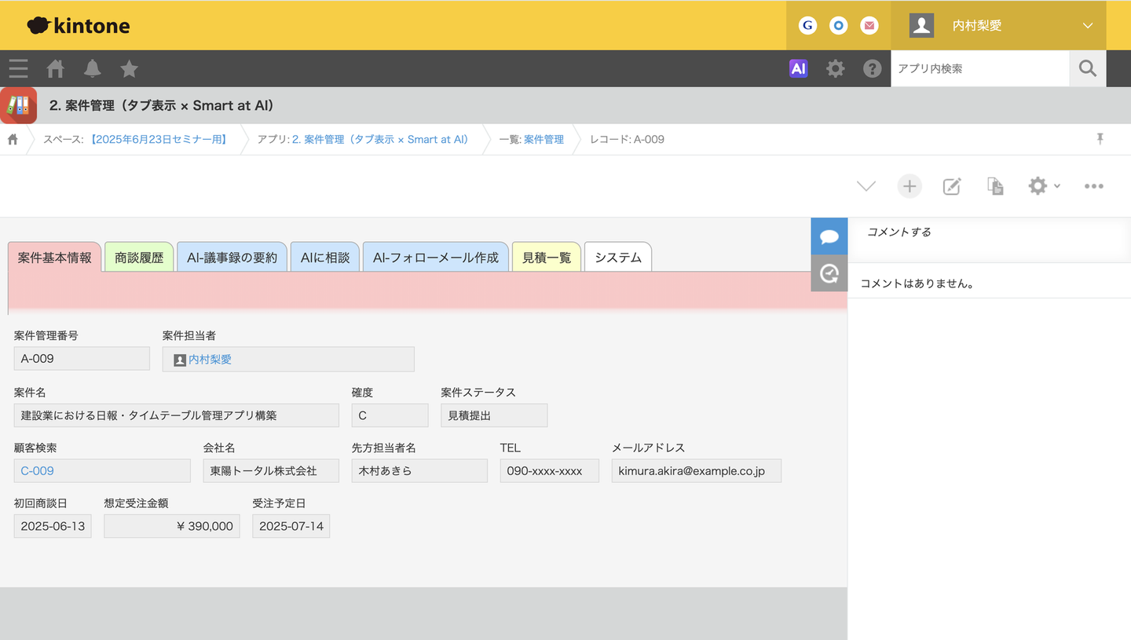Open the 見積一覧 tab
The width and height of the screenshot is (1131, 640).
pos(547,258)
